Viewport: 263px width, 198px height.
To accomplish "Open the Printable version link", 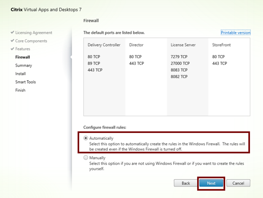I will pos(236,33).
